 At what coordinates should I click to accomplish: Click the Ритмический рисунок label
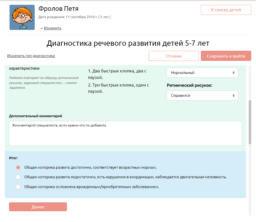tap(189, 85)
